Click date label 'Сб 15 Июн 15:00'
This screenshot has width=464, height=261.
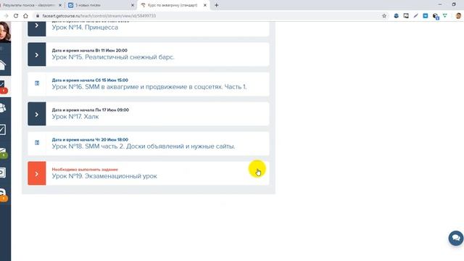coord(112,80)
